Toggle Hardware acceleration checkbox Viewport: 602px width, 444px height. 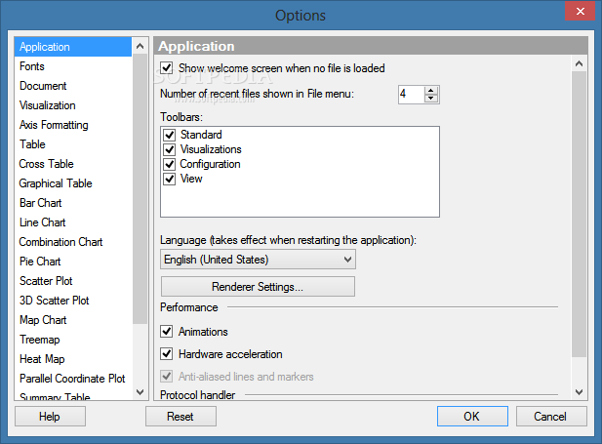pos(166,354)
